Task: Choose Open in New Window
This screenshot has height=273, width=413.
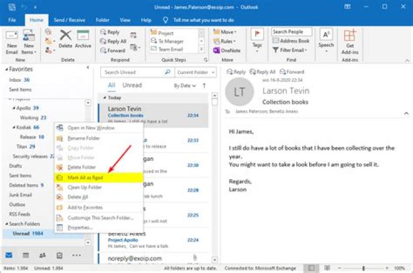Action: click(x=99, y=128)
